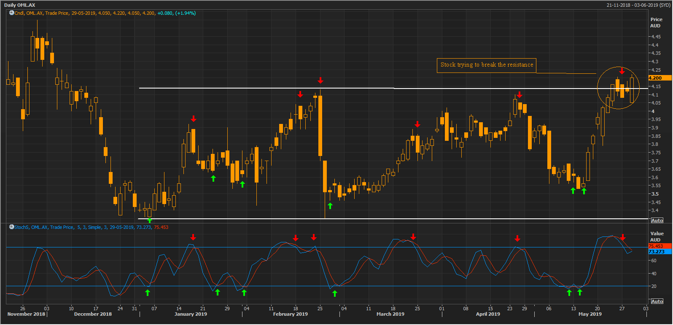Click the clock icon beside the StochS legend
Image resolution: width=673 pixels, height=325 pixels.
[x=12, y=227]
